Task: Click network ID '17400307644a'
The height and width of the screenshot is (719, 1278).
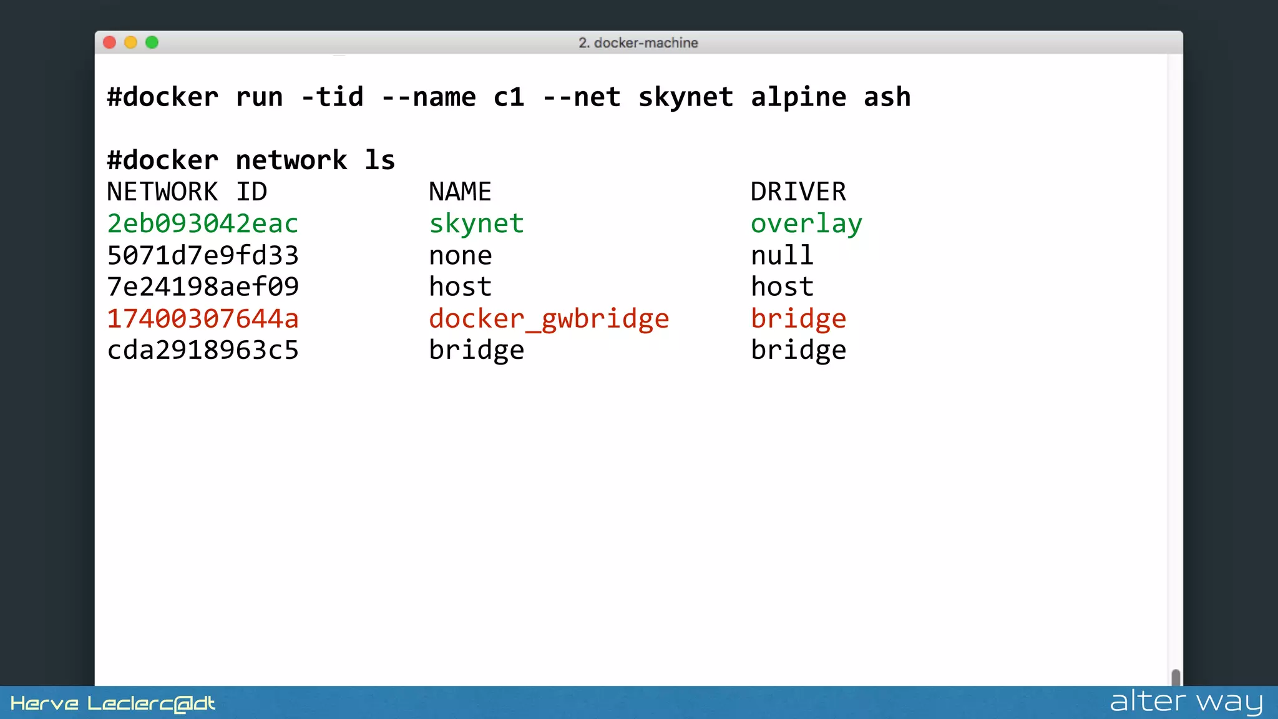Action: [203, 319]
